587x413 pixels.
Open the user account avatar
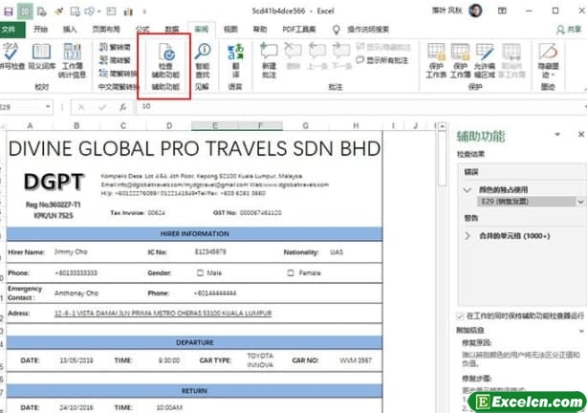[x=475, y=11]
